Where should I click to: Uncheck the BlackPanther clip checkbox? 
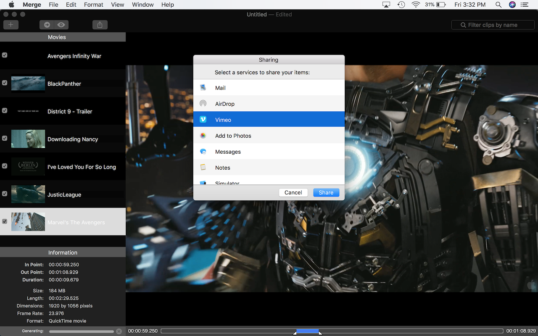tap(5, 83)
